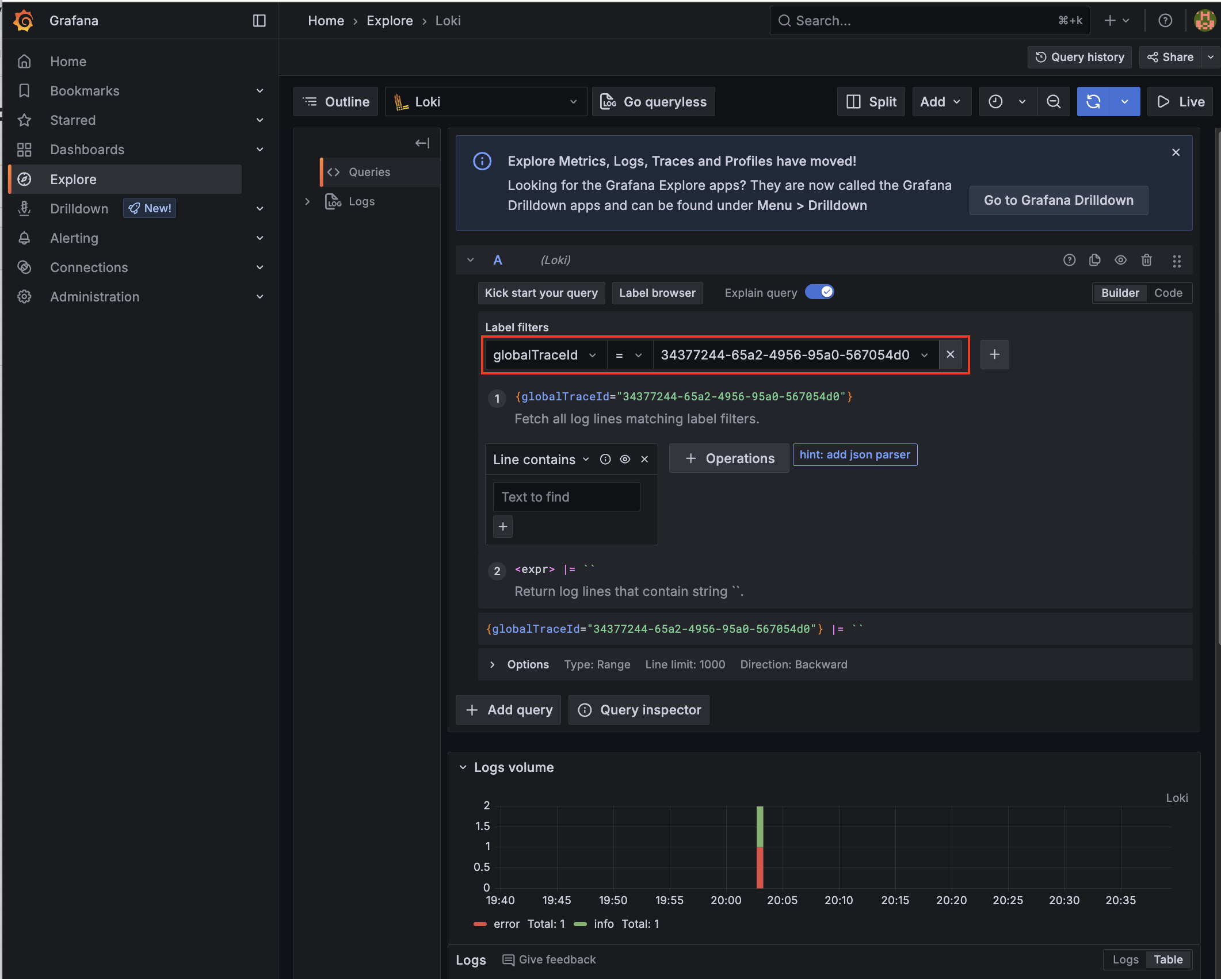This screenshot has height=979, width=1221.
Task: Switch to Code editor mode
Action: [1167, 293]
